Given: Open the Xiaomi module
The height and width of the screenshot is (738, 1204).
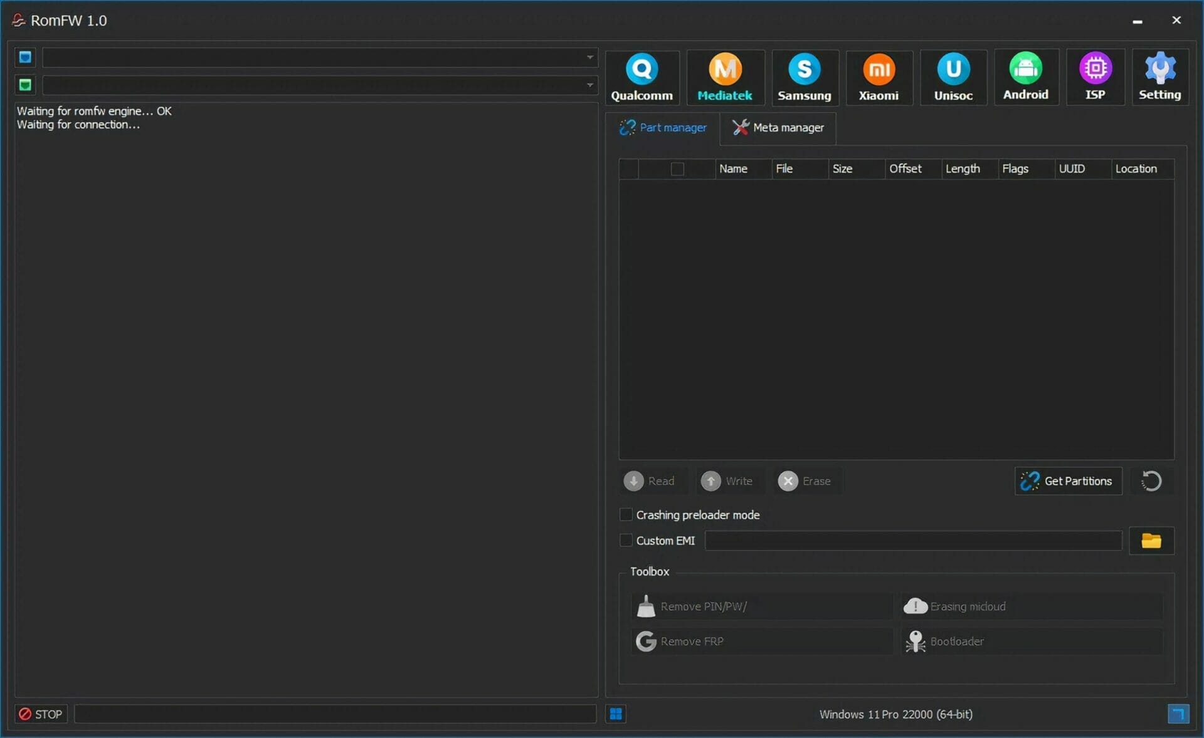Looking at the screenshot, I should [x=878, y=77].
